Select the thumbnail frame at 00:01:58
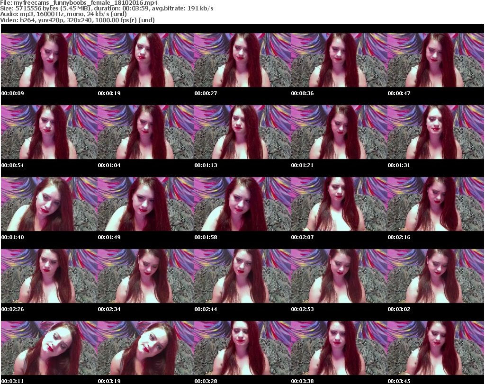 click(242, 205)
